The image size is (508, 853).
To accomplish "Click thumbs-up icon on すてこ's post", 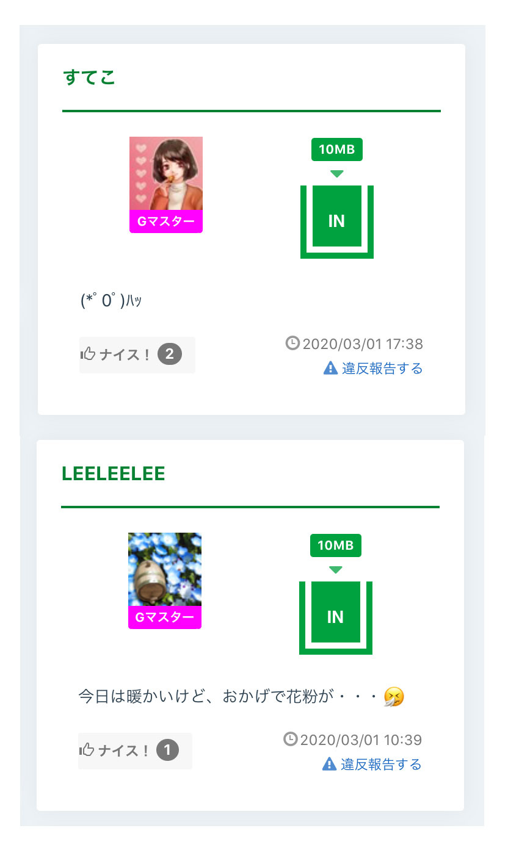I will click(88, 355).
